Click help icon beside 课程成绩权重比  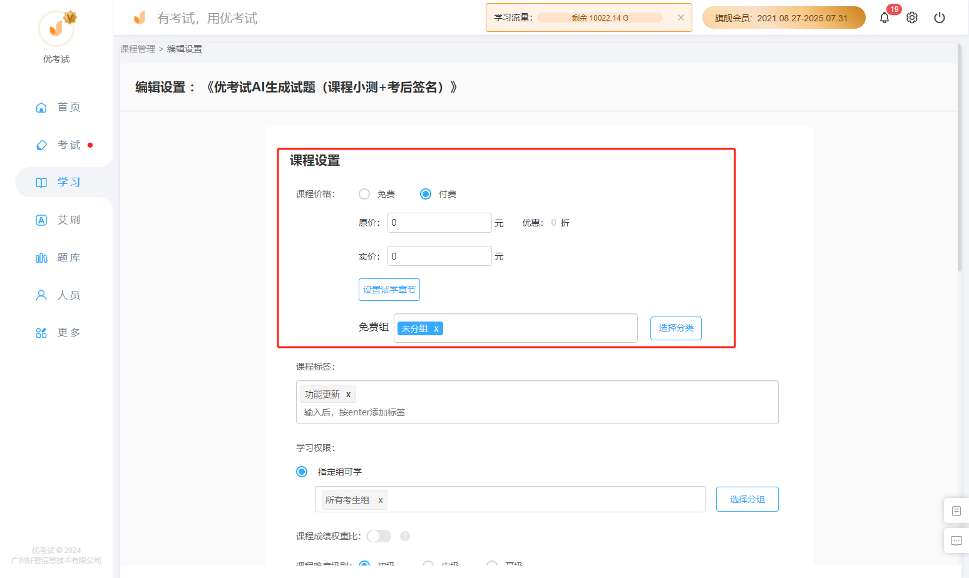(405, 536)
